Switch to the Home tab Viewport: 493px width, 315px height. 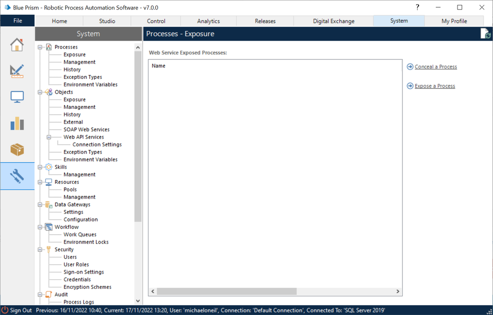tap(59, 21)
